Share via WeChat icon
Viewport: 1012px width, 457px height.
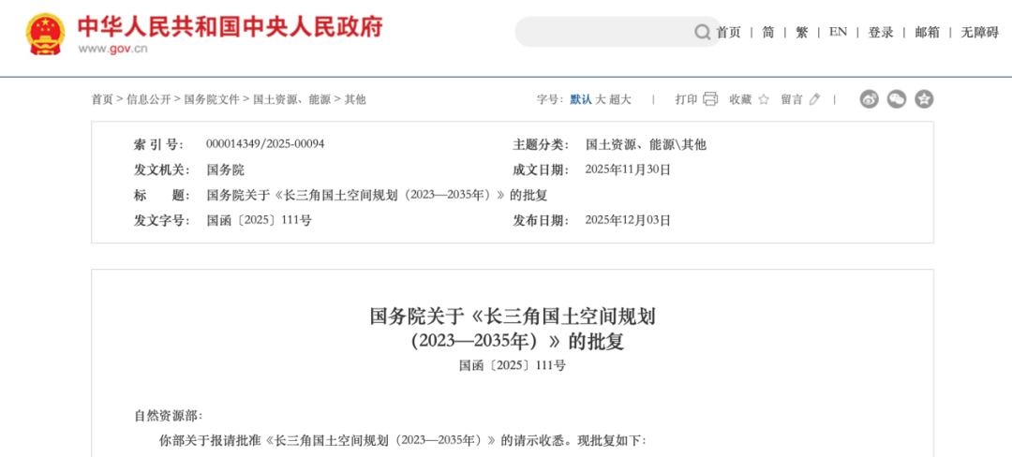click(x=897, y=99)
